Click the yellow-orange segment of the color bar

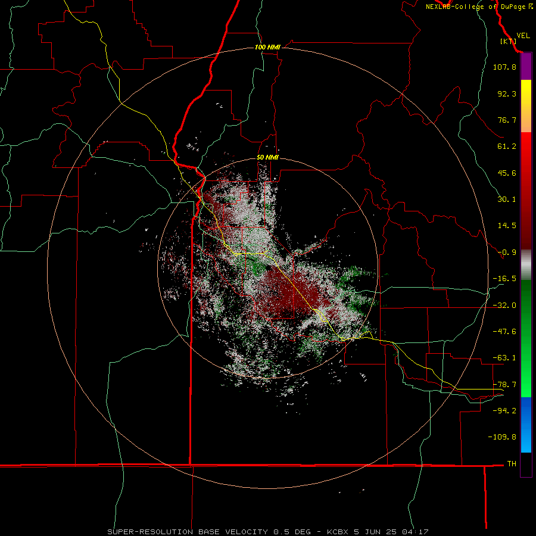(x=526, y=106)
